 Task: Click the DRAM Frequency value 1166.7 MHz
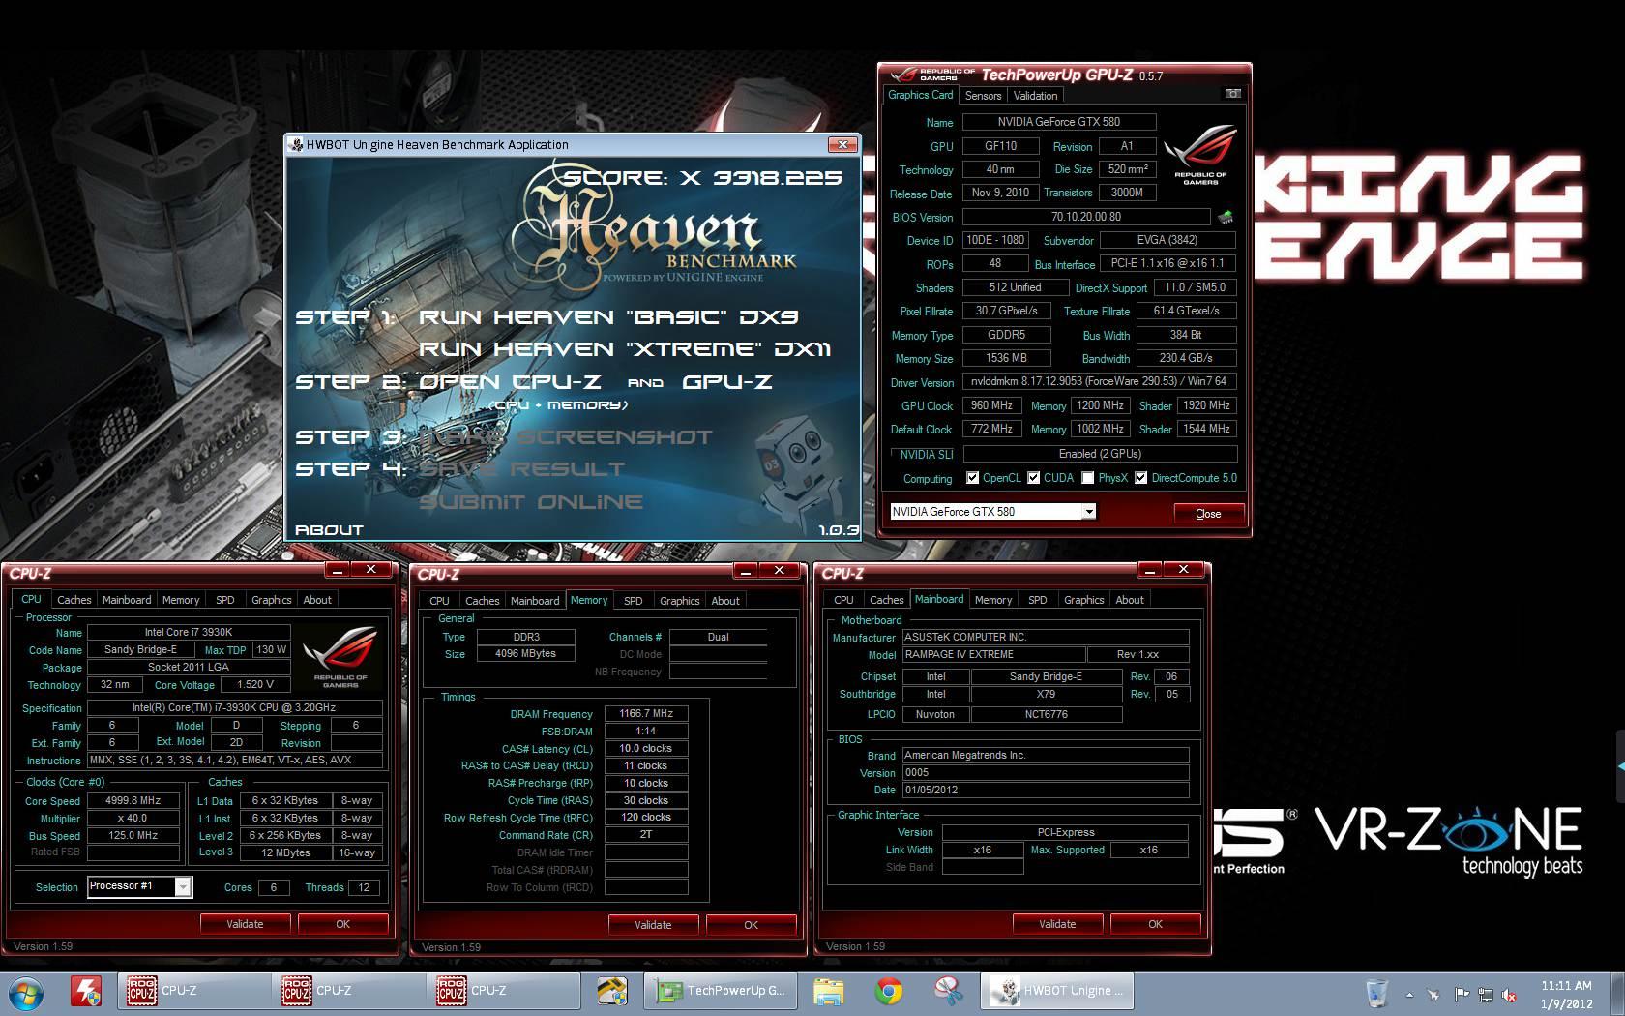(x=646, y=713)
